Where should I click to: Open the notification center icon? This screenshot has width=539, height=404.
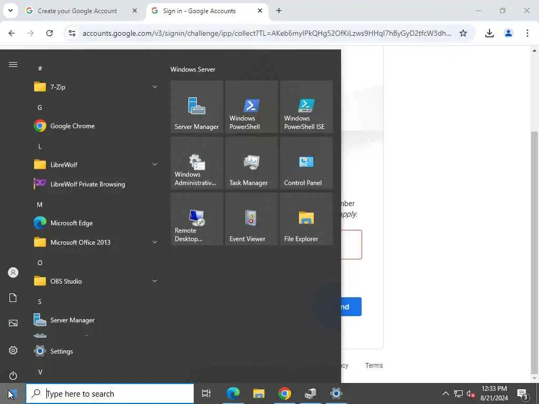coord(523,393)
